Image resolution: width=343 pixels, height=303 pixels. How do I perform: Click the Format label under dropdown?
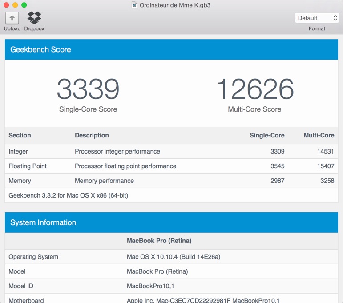(x=317, y=28)
